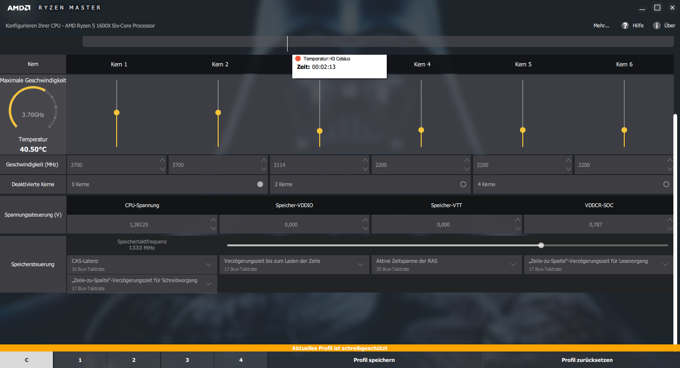Click Profil speichern button
Screen dimensions: 680x368
[x=374, y=360]
